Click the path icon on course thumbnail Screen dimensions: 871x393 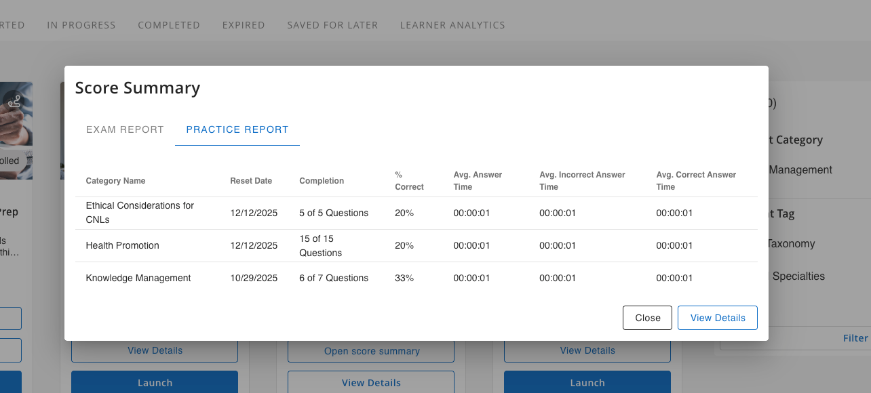click(14, 102)
